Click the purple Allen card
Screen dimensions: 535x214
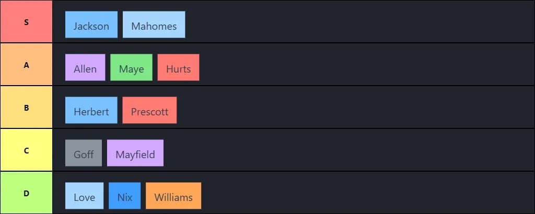tap(85, 68)
